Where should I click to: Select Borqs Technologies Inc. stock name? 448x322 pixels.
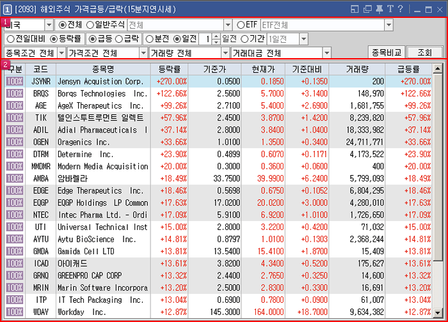click(x=102, y=93)
